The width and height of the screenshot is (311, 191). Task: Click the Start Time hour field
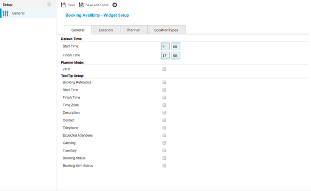pos(165,47)
